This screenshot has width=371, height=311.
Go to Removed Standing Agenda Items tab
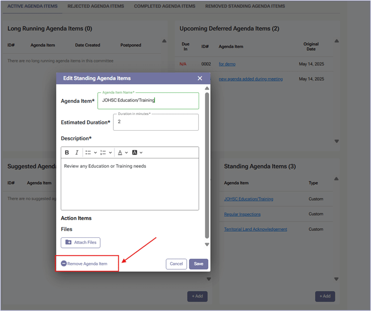[x=245, y=6]
